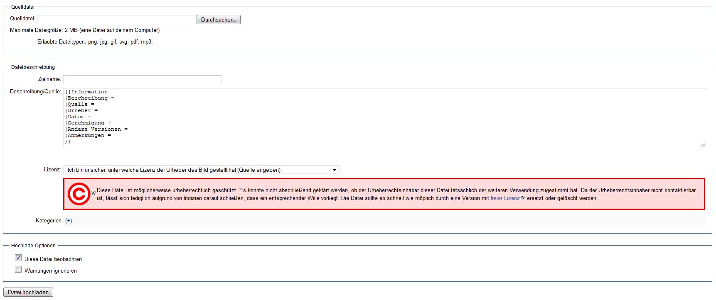Follow the 'freier Lizenz' link
This screenshot has height=300, width=716.
(505, 198)
